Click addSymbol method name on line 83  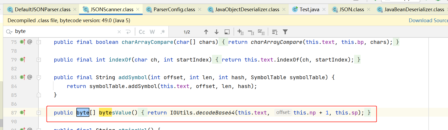click(x=133, y=77)
